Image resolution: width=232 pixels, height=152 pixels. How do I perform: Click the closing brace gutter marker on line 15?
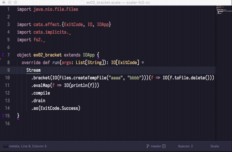click(x=3, y=116)
